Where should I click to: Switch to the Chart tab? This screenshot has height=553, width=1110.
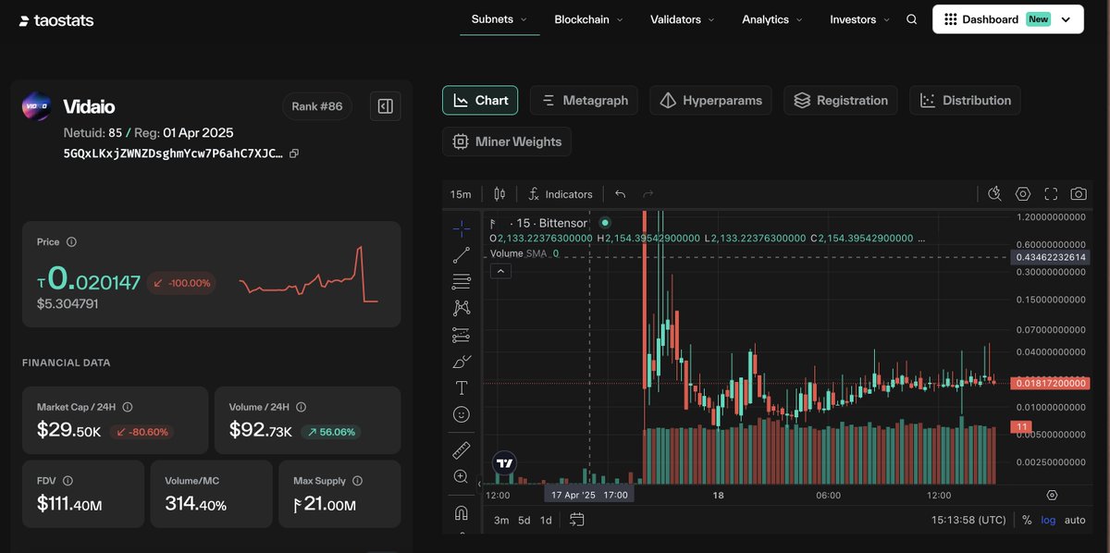pyautogui.click(x=480, y=101)
